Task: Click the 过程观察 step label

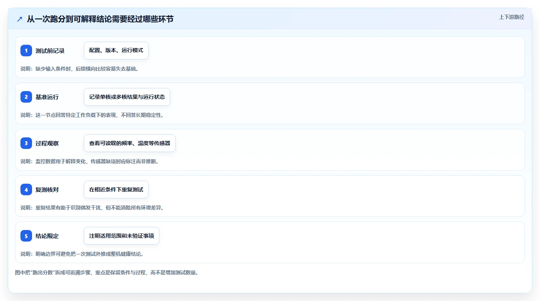Action: click(x=47, y=143)
